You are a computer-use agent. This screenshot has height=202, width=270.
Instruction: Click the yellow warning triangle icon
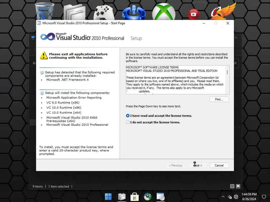tap(44, 55)
